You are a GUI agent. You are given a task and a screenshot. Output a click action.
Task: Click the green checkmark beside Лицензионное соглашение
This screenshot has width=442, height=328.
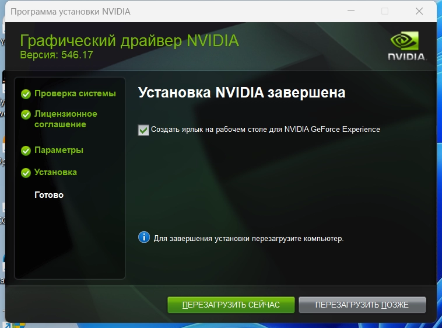(x=26, y=114)
